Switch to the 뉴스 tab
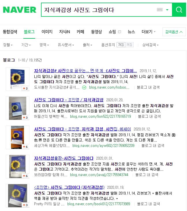The image size is (187, 211). (x=131, y=32)
